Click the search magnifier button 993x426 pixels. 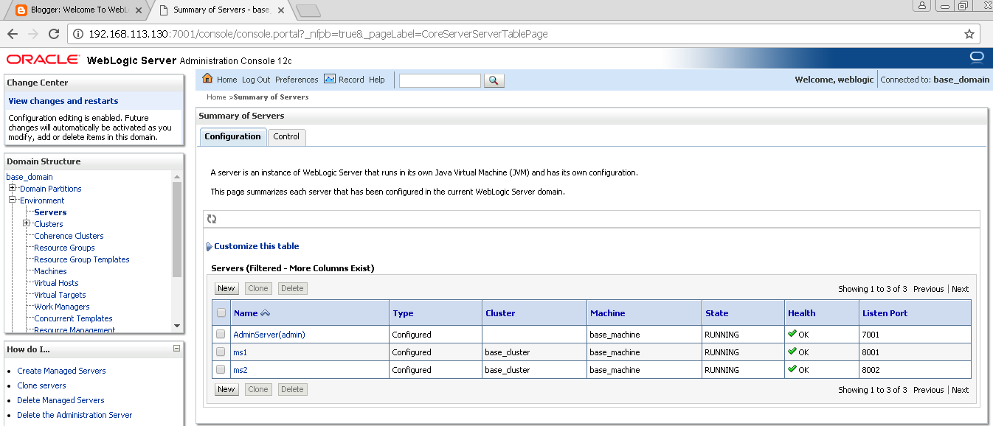494,80
